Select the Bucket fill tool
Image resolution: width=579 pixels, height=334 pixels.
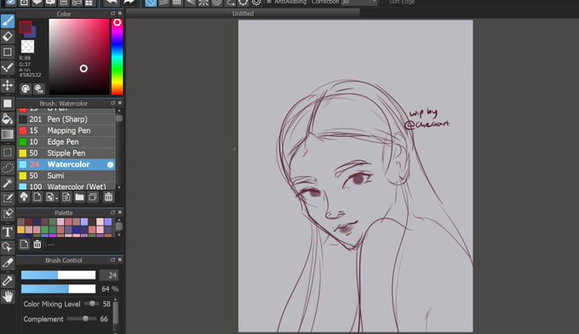pyautogui.click(x=8, y=119)
